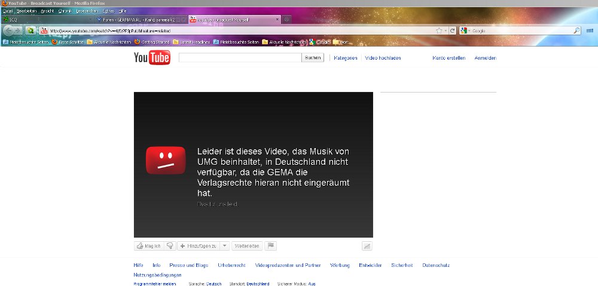Click the Weiterleiten button
This screenshot has height=286, width=598.
coord(248,246)
